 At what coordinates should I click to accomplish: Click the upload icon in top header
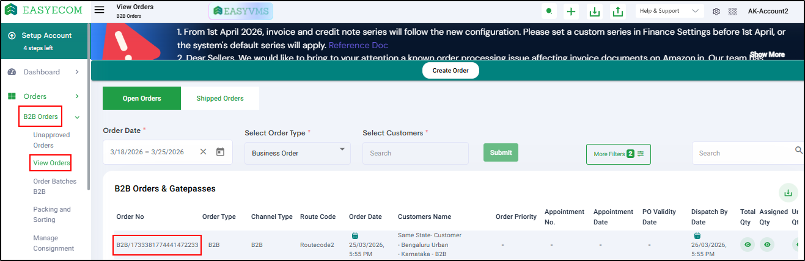618,12
